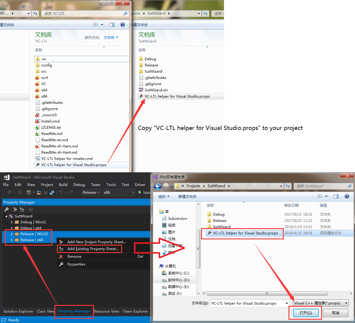Click the search magnifier in the VC-LTL search box
This screenshot has width=355, height=323.
tap(125, 14)
